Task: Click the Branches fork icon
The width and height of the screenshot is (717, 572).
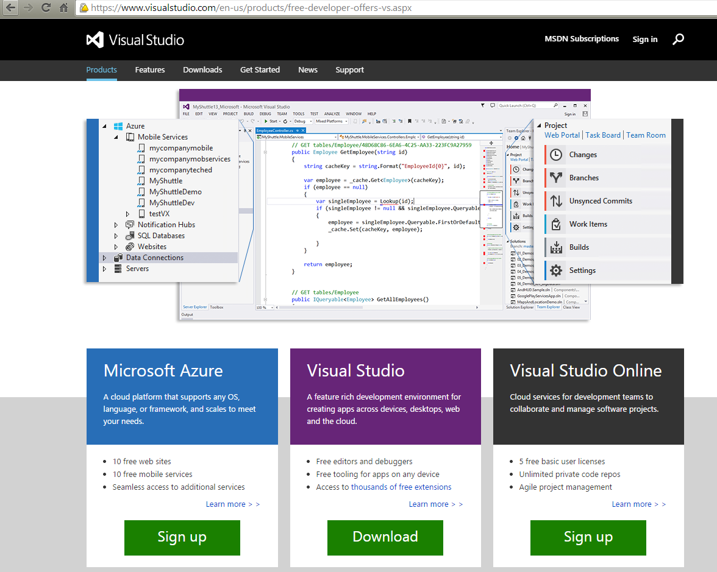Action: tap(556, 178)
